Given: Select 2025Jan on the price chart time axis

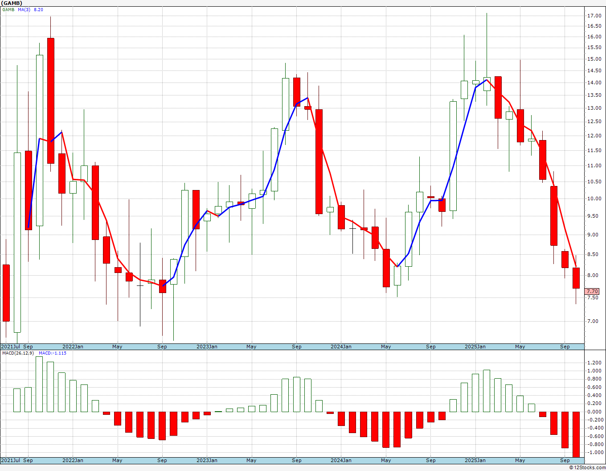Looking at the screenshot, I should 475,347.
